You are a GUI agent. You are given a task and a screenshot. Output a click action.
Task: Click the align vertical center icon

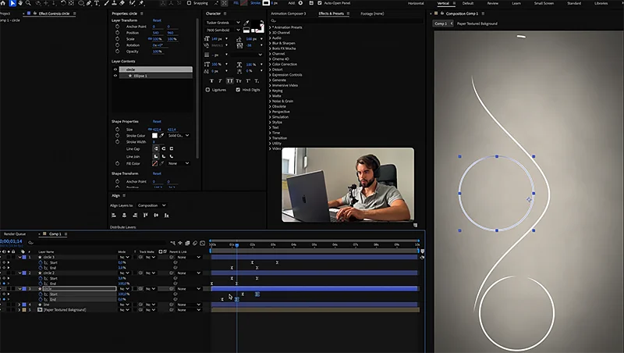[x=156, y=215]
